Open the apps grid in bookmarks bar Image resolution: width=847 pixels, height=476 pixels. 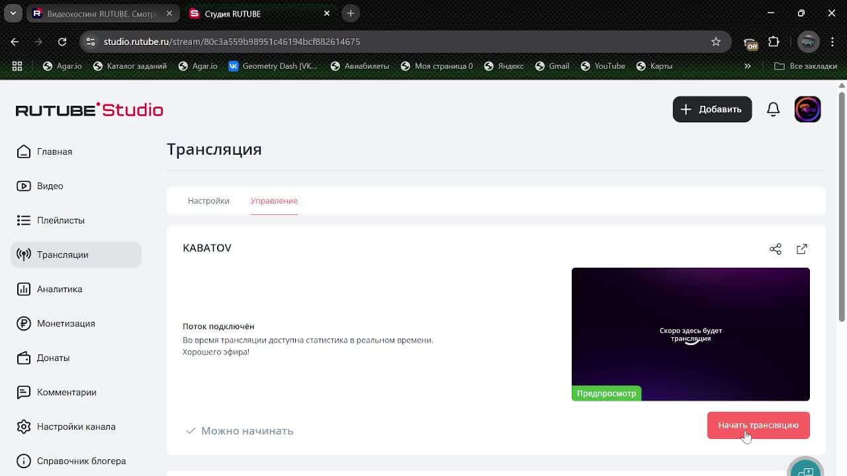[x=17, y=66]
